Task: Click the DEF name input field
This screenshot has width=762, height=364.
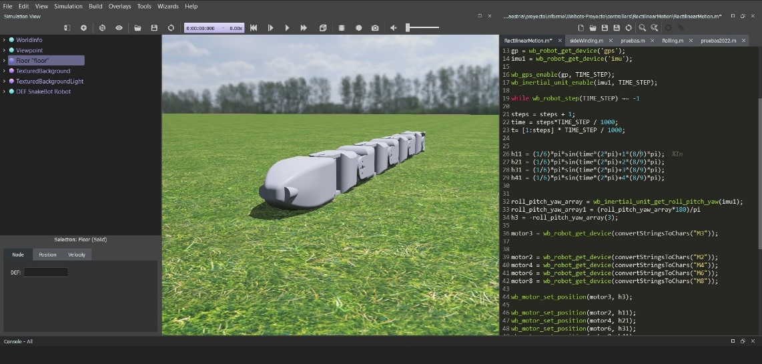Action: [46, 272]
